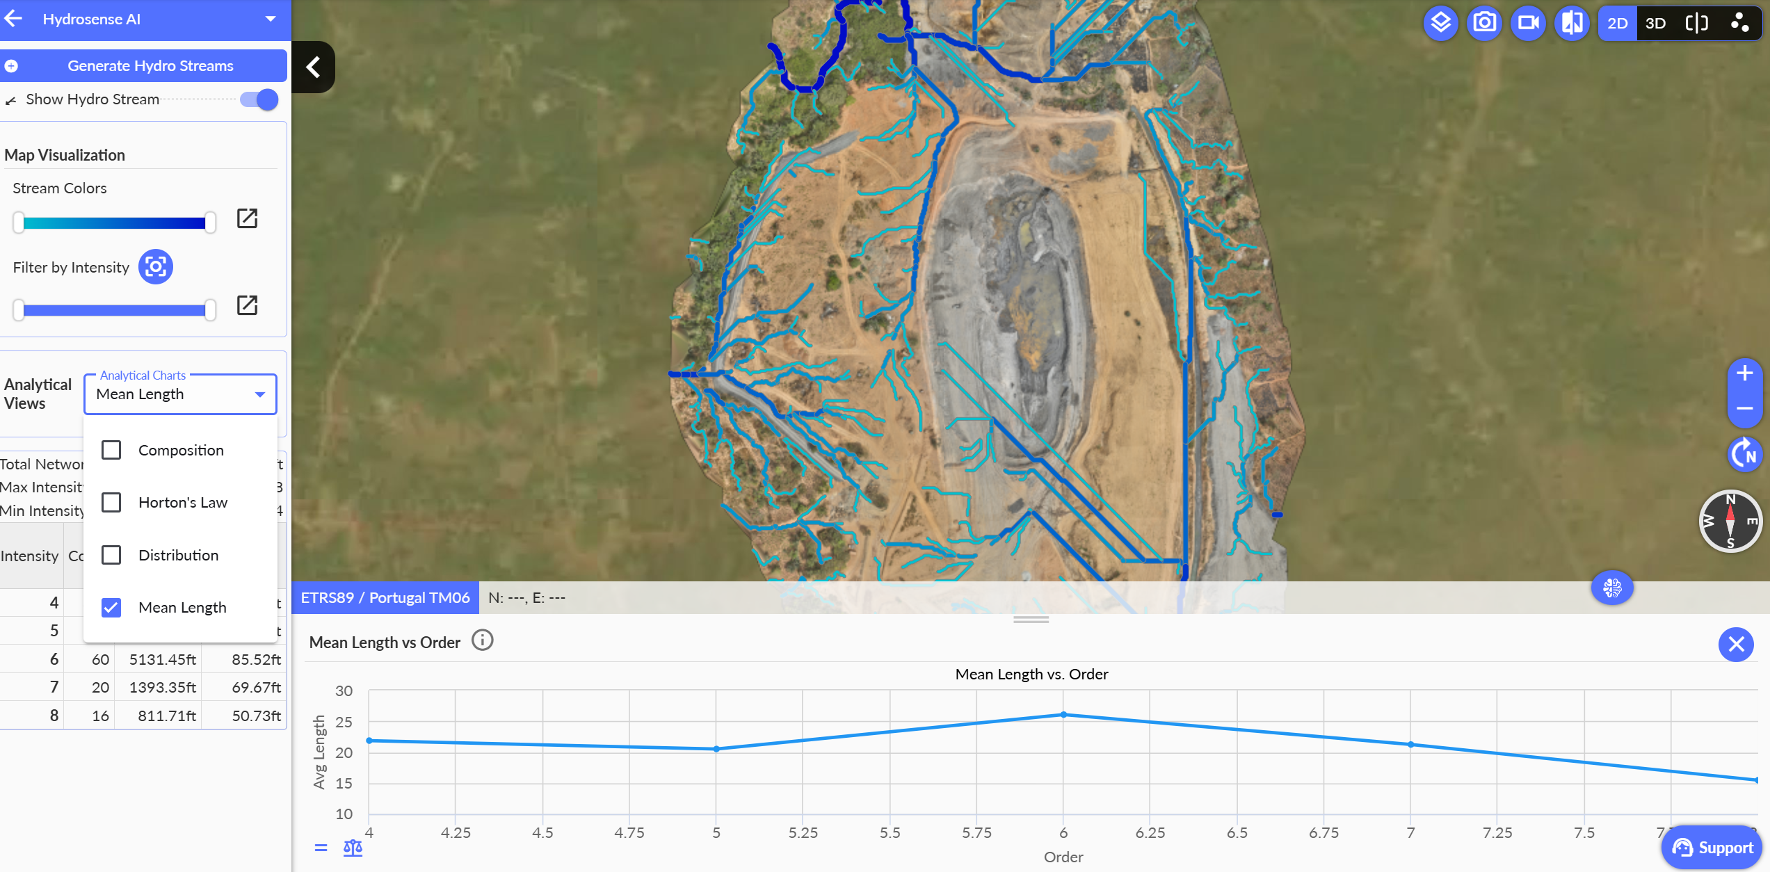The height and width of the screenshot is (872, 1770).
Task: Uncheck the Mean Length option
Action: click(x=111, y=607)
